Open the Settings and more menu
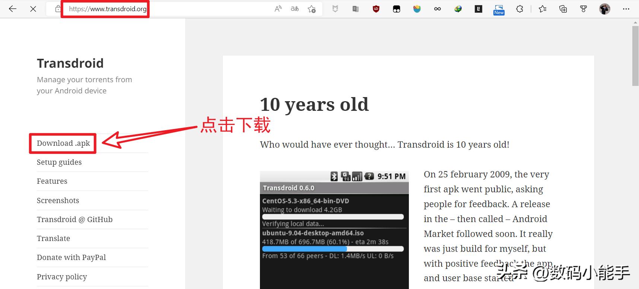 [626, 9]
